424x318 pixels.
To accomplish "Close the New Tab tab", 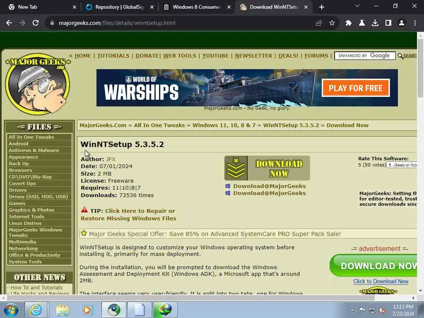I will (x=75, y=7).
